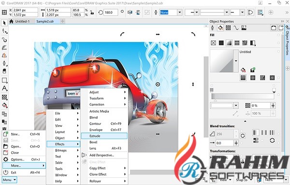Select the Interactive Fill tool in toolbox
This screenshot has height=185, width=290.
click(x=4, y=106)
